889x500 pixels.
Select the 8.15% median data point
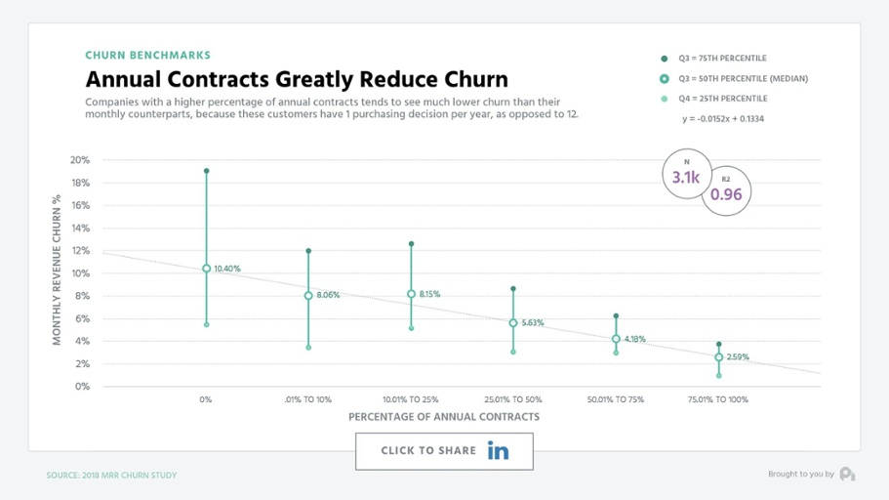[411, 294]
